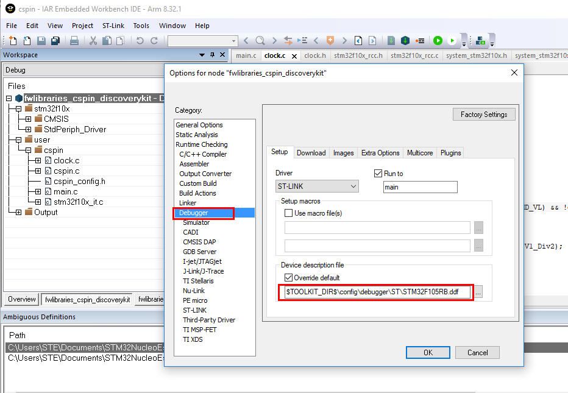Screen dimensions: 568x393
Task: Open the toolbar search combo box
Action: tap(202, 41)
